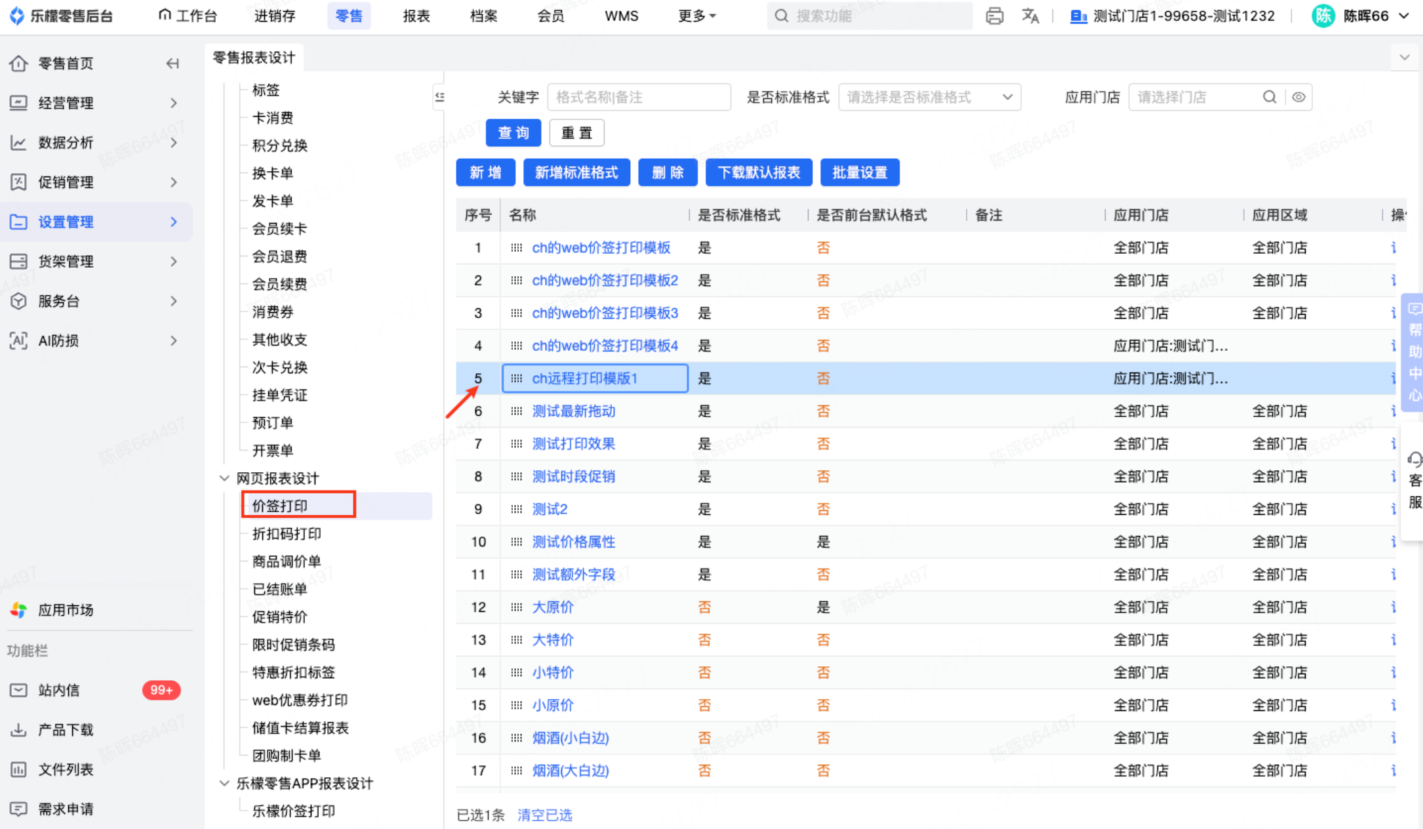Expand the tab bar dropdown chevron
This screenshot has height=829, width=1423.
[1405, 58]
